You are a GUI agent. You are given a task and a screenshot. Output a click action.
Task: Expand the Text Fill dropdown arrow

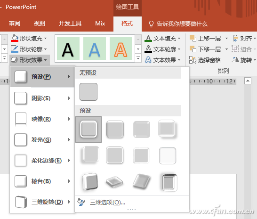click(x=179, y=39)
